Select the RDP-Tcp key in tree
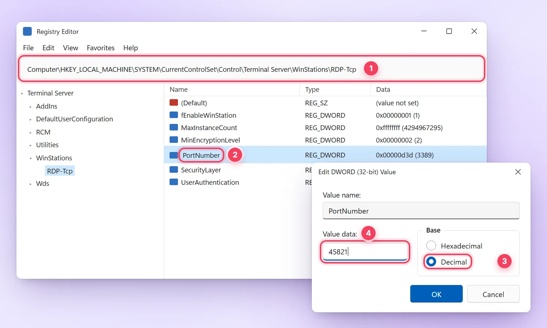 pos(60,171)
